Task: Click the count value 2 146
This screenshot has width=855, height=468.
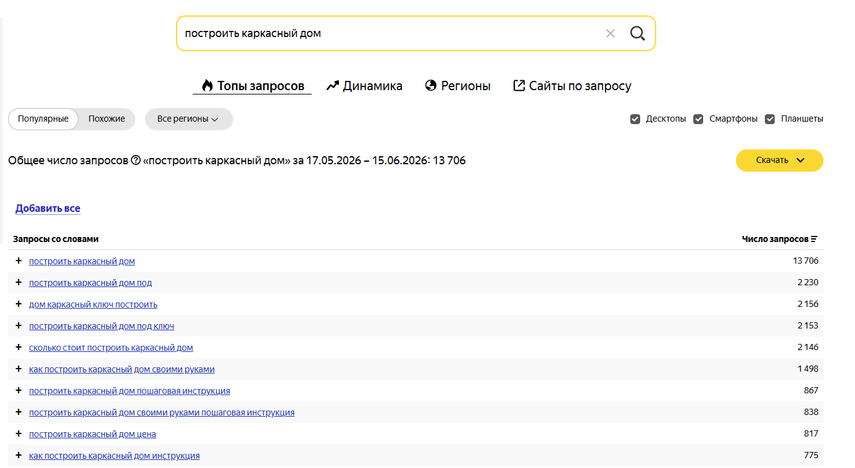Action: tap(807, 347)
